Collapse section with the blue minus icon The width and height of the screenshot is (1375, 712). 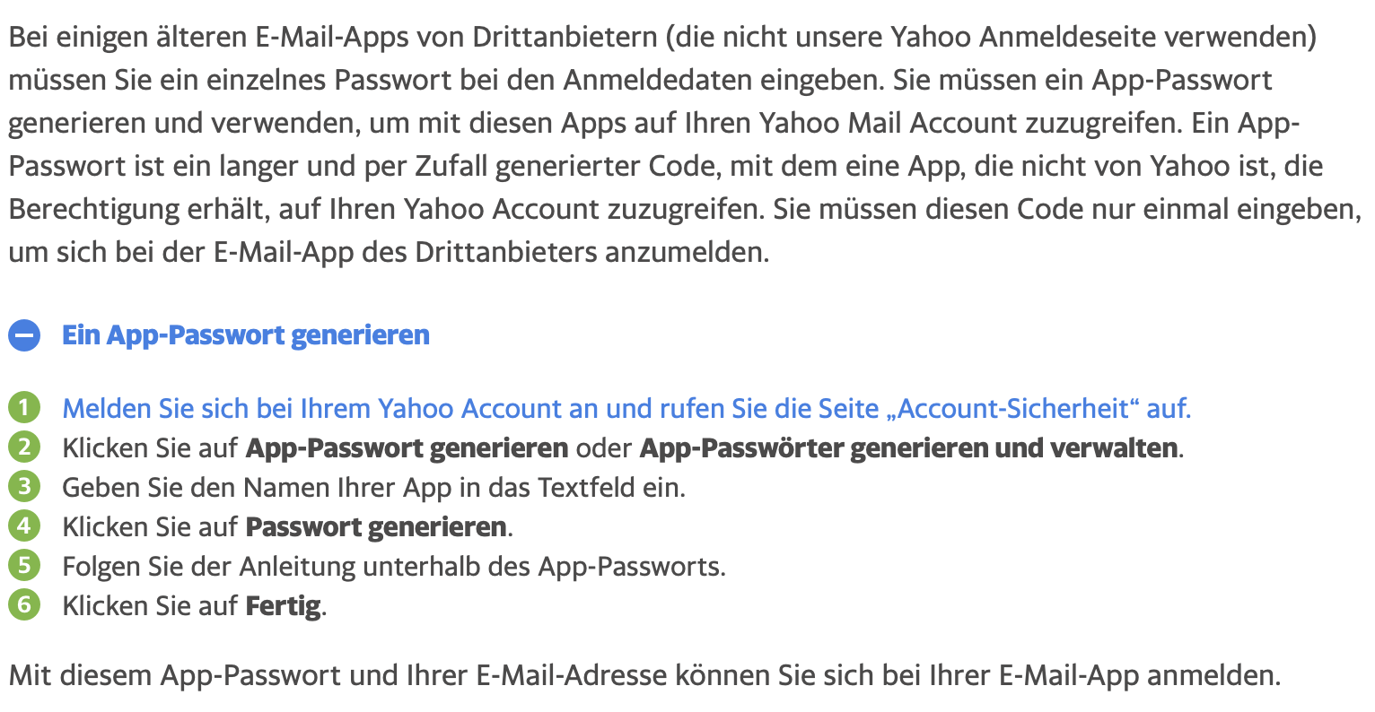click(x=24, y=336)
